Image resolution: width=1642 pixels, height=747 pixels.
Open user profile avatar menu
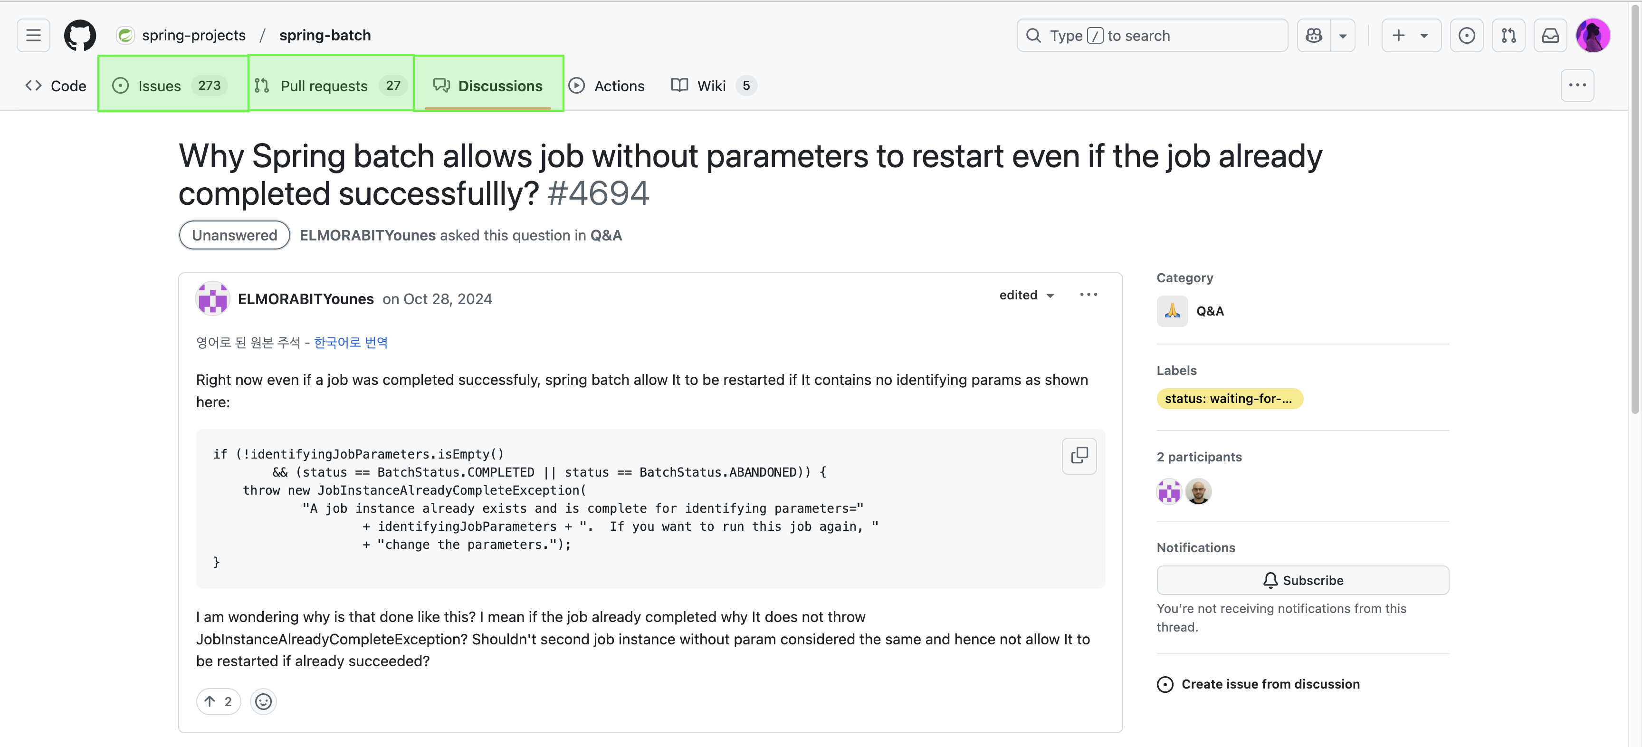[1592, 35]
